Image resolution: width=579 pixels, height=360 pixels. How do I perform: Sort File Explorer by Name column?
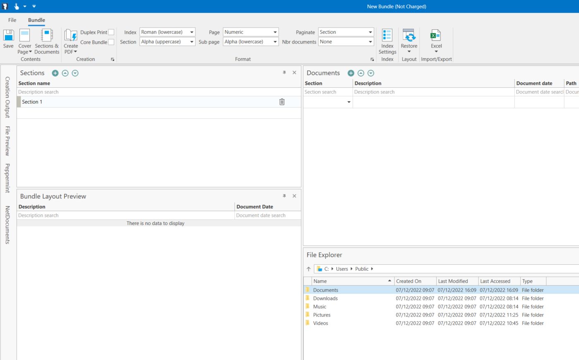pyautogui.click(x=353, y=281)
